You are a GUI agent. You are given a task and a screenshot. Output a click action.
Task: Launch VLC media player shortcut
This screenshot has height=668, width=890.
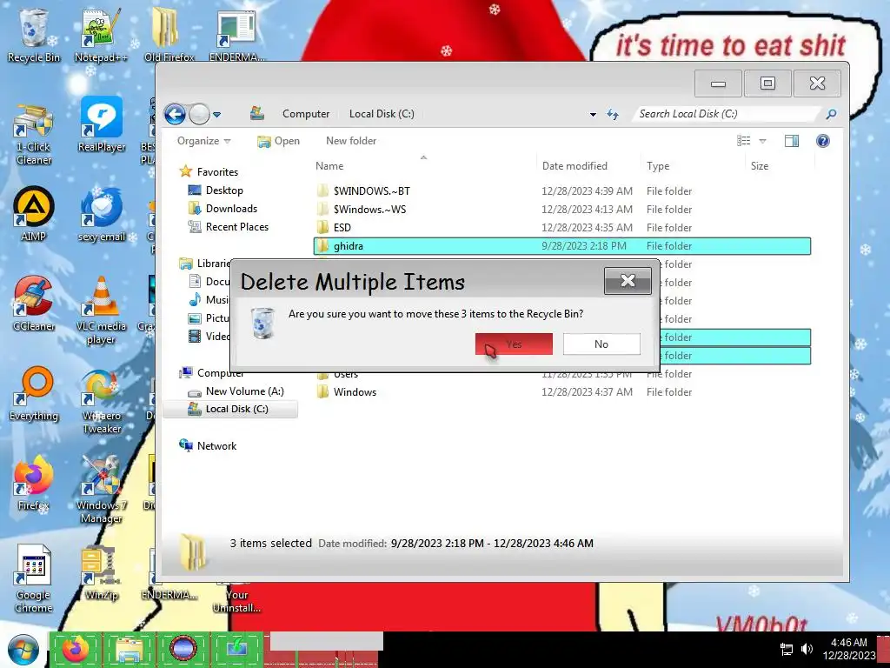click(101, 311)
